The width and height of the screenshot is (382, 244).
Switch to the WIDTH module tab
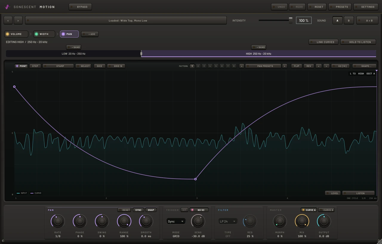pyautogui.click(x=44, y=34)
